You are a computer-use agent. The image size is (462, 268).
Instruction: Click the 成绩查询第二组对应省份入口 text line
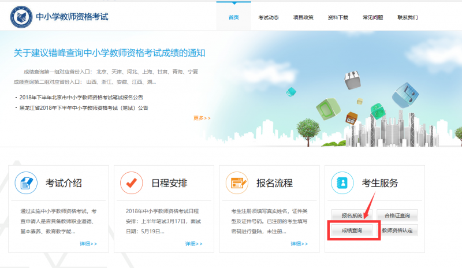point(85,81)
